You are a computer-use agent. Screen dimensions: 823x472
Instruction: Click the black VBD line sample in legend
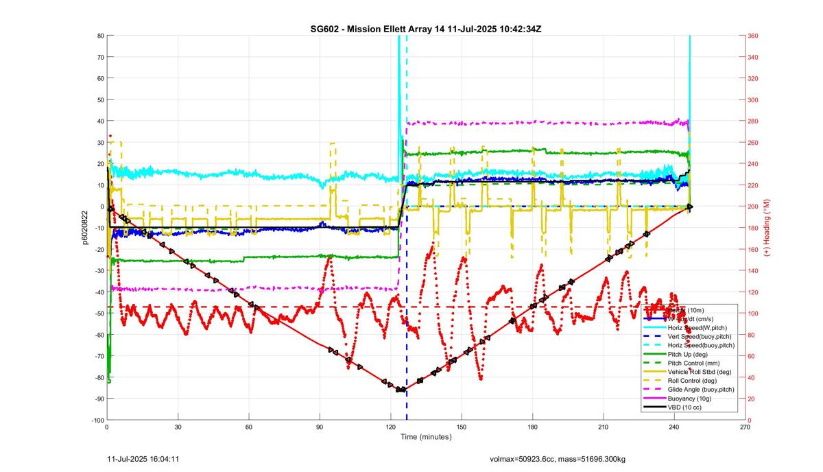[654, 408]
